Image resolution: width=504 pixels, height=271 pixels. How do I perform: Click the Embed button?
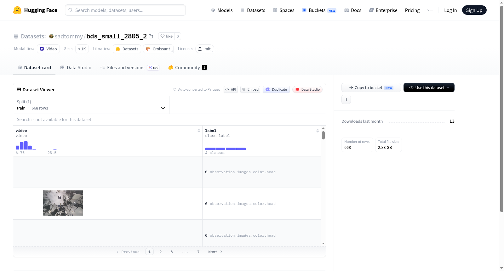[x=250, y=89]
